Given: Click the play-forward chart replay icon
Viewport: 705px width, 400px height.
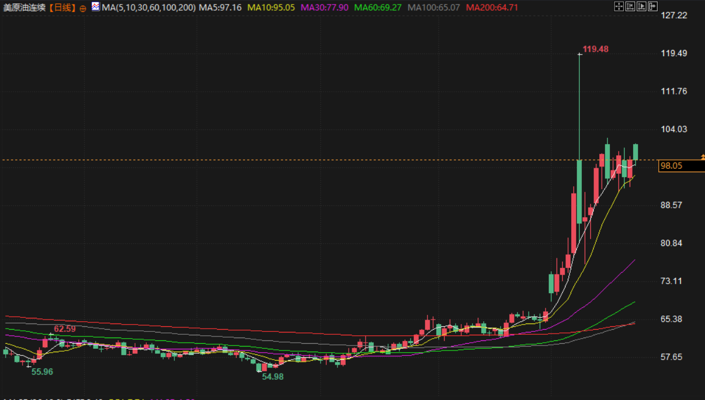Looking at the screenshot, I should click(x=641, y=6).
